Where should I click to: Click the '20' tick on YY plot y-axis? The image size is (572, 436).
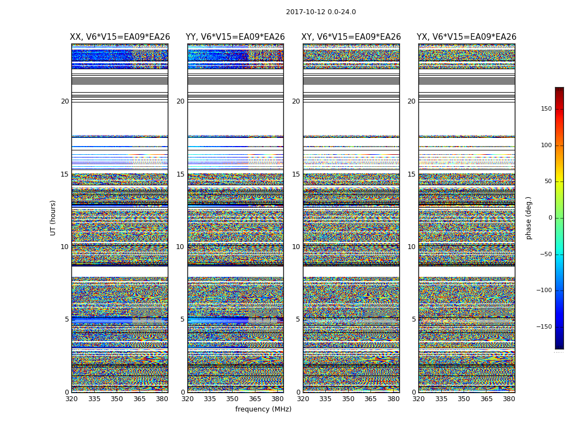tap(180, 101)
